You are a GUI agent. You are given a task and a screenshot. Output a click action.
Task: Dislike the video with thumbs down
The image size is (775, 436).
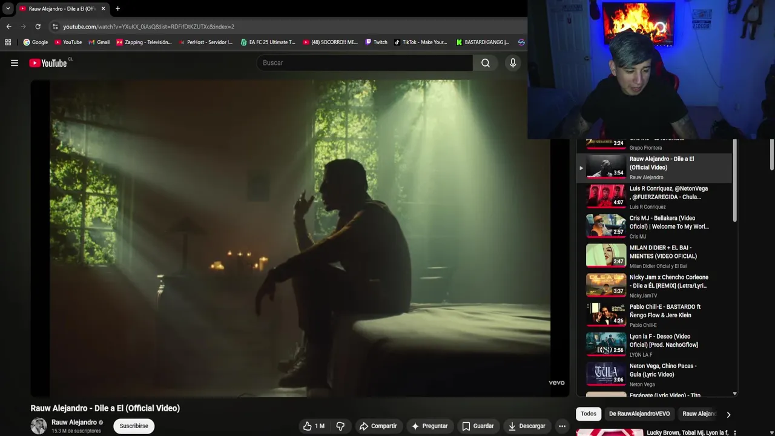(x=340, y=426)
